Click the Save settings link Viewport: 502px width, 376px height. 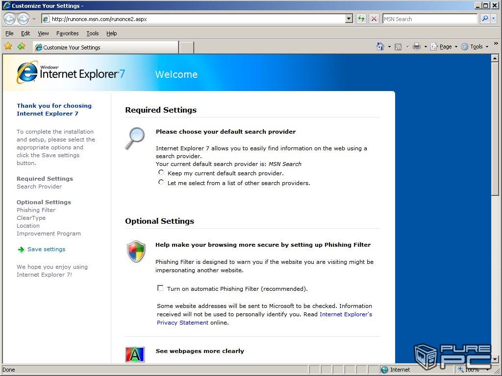pos(46,249)
